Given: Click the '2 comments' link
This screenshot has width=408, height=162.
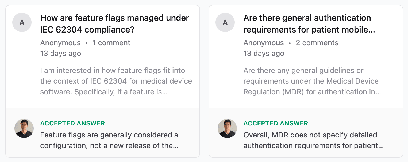Looking at the screenshot, I should tap(317, 43).
